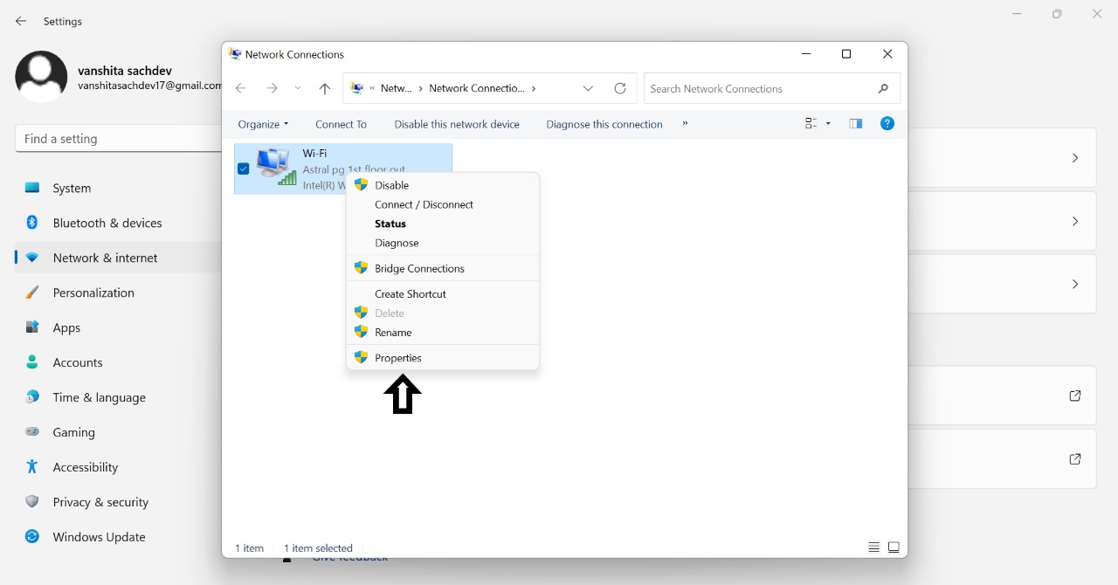Toggle the preview pane icon
The width and height of the screenshot is (1118, 585).
(x=856, y=124)
